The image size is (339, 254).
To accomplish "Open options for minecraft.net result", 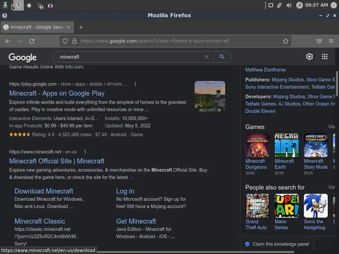I will (x=85, y=151).
